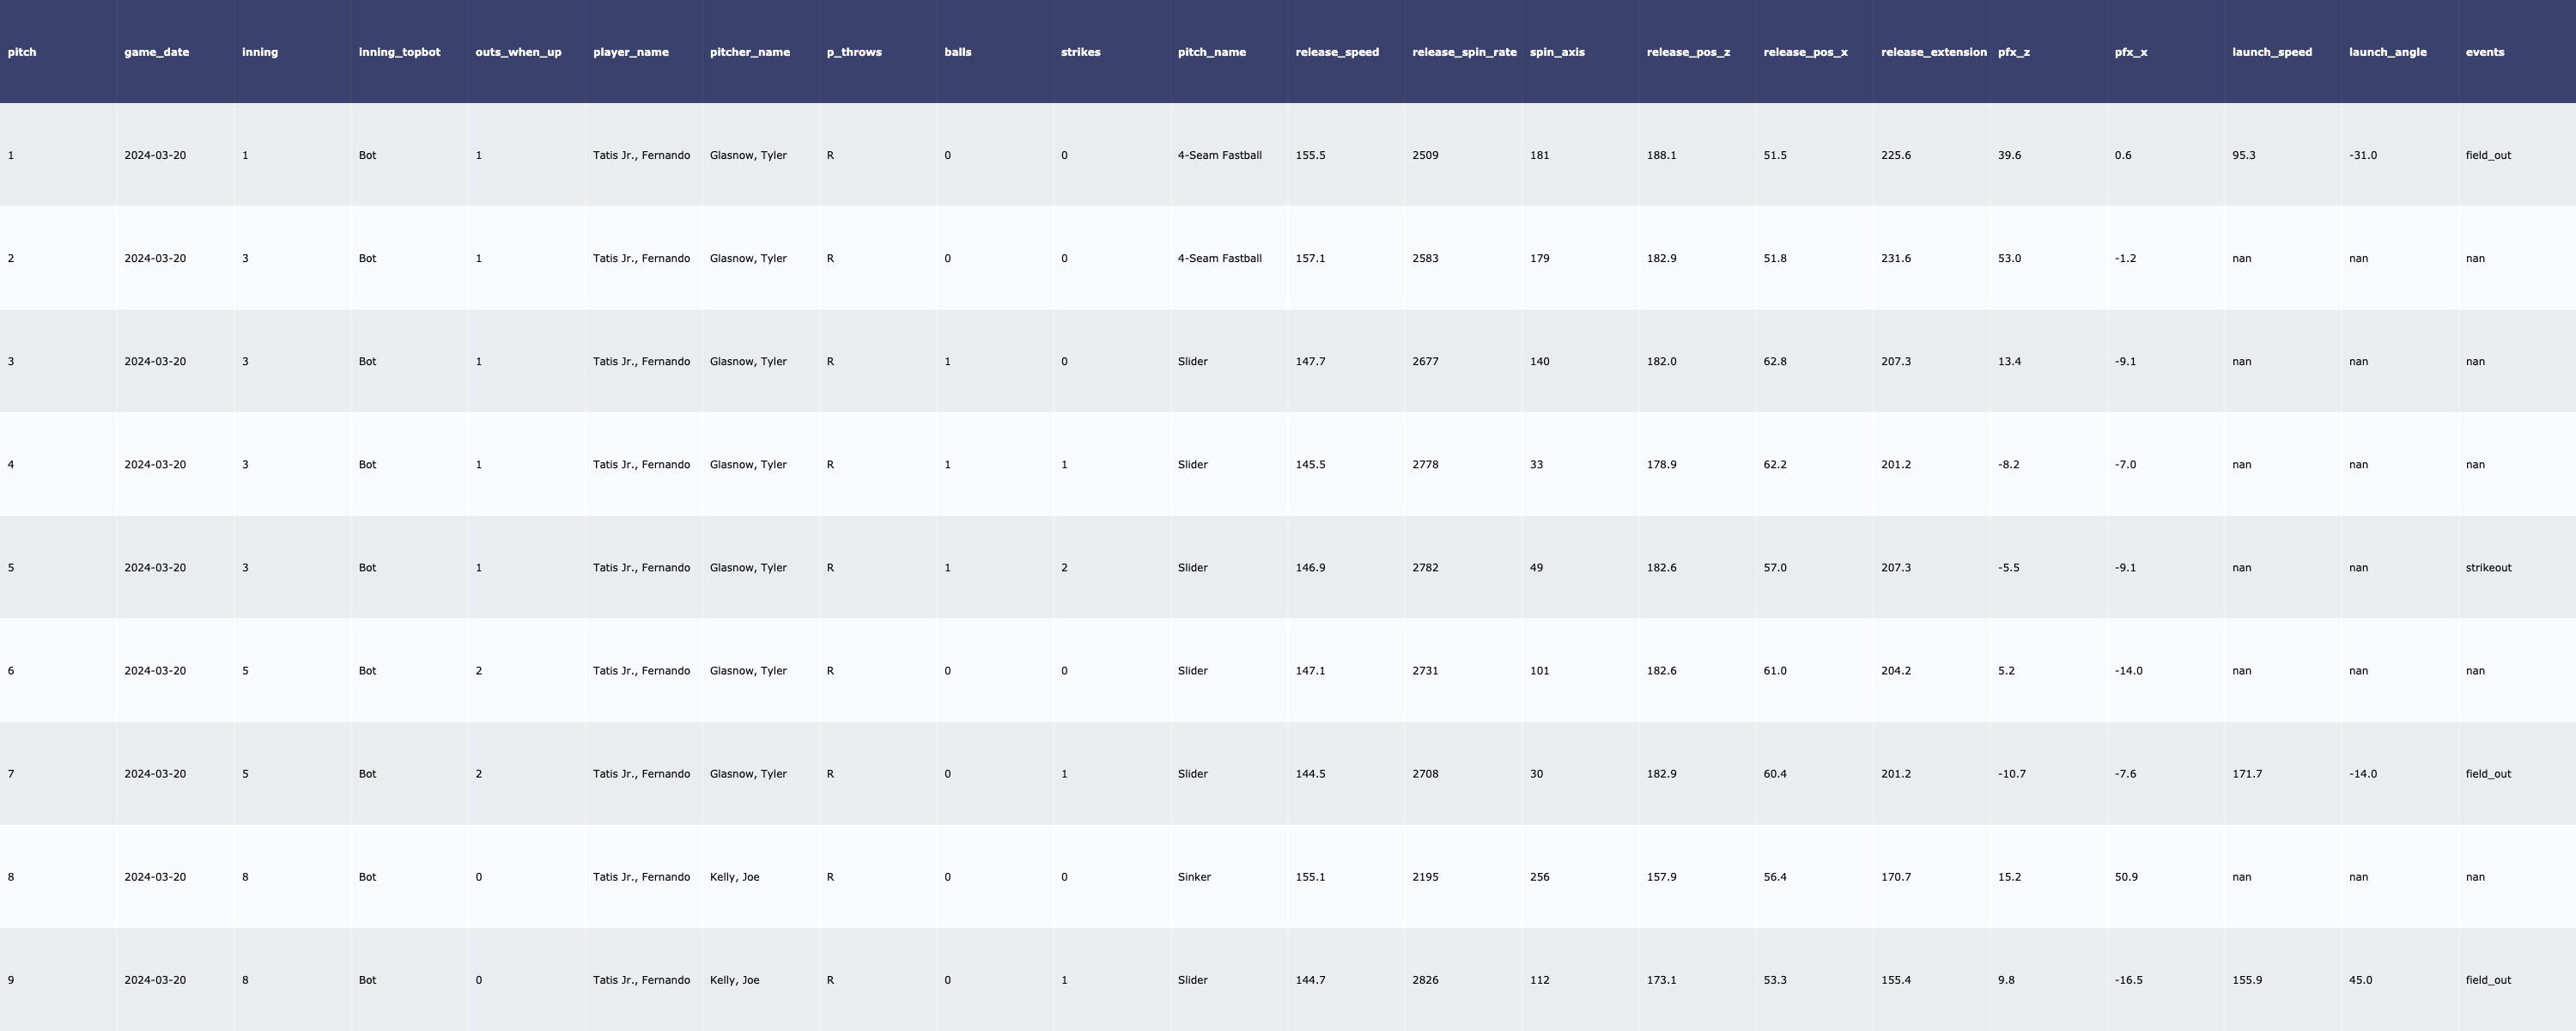
Task: Click the 157.1 release speed cell
Action: [1310, 259]
